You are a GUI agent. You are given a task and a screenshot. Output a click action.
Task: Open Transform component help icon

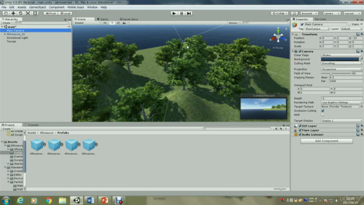coord(358,34)
